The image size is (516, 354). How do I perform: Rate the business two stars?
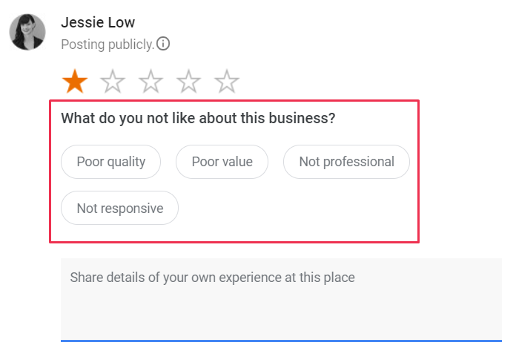[x=113, y=81]
